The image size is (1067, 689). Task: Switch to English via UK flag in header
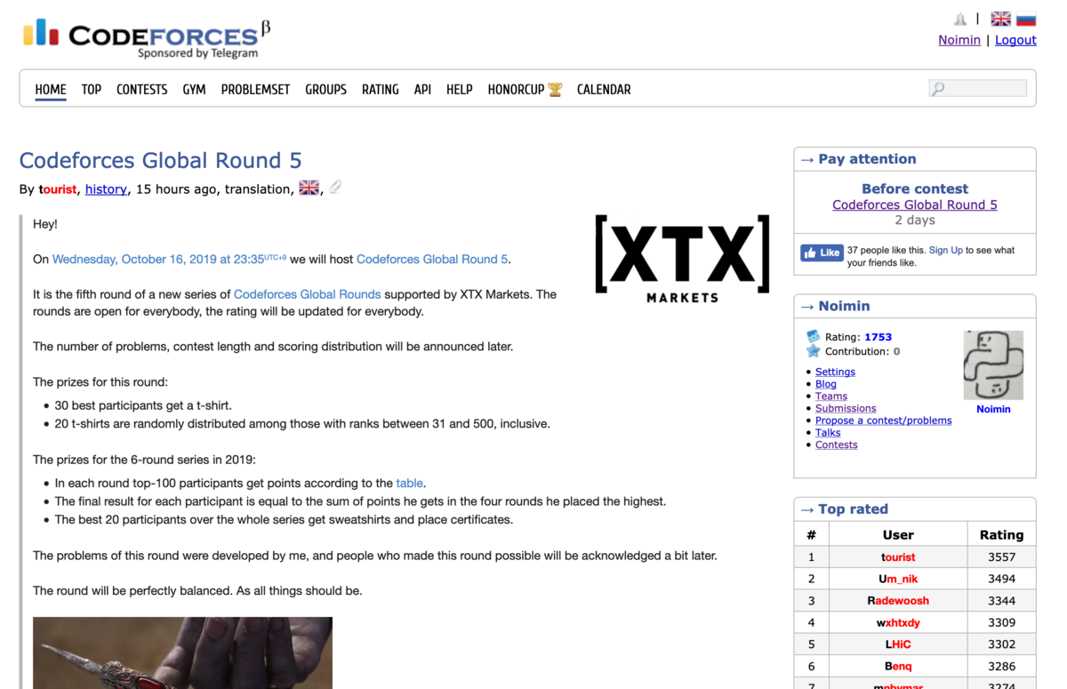click(x=1001, y=19)
